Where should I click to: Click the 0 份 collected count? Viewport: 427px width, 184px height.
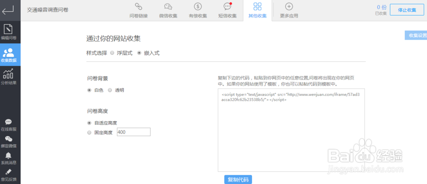click(x=382, y=7)
